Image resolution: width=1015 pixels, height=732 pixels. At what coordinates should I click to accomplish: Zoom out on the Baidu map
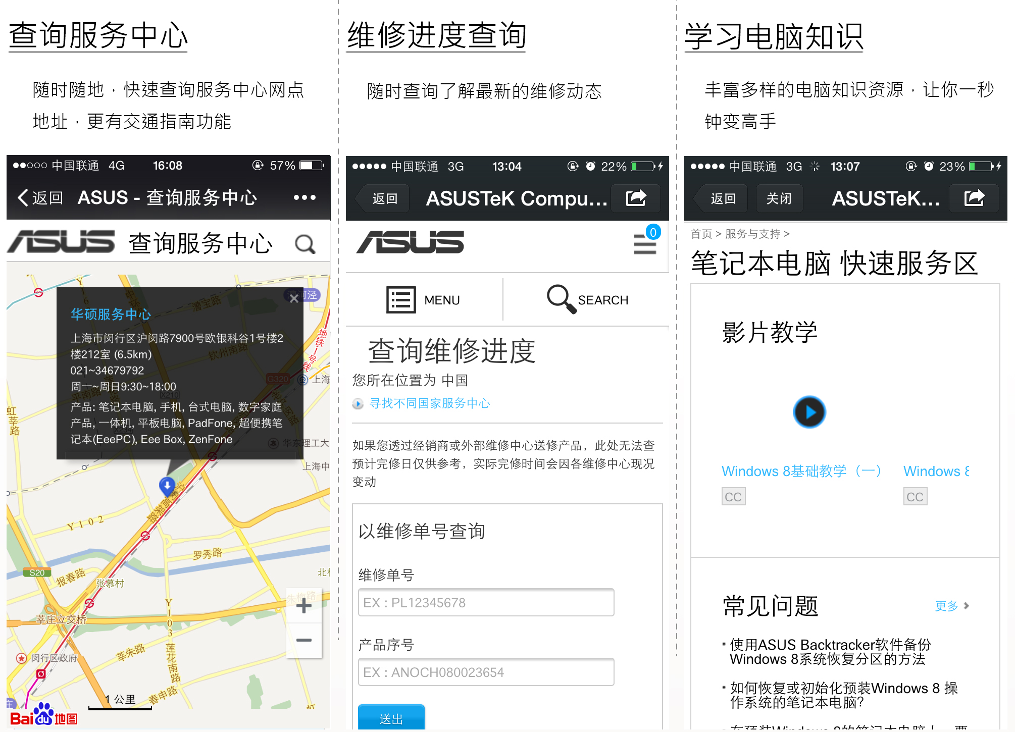coord(303,640)
